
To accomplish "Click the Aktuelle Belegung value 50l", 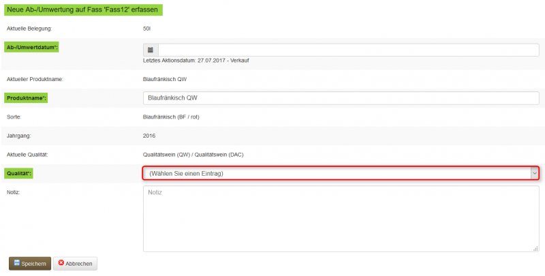I will (146, 28).
